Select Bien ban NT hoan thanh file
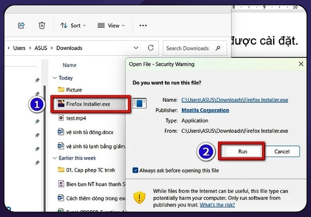 pos(95,184)
